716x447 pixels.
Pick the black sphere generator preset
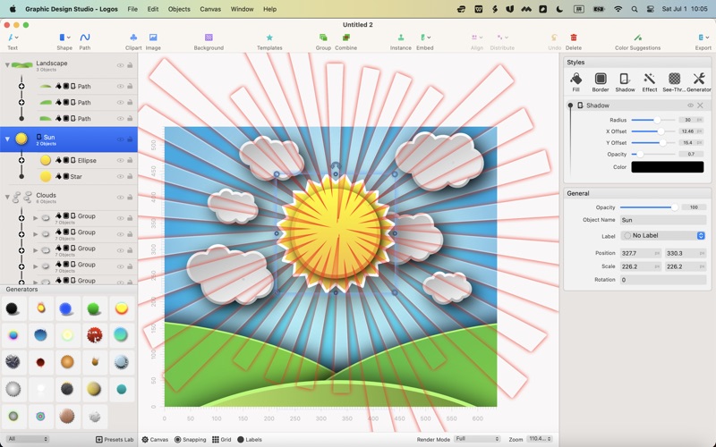tap(13, 308)
